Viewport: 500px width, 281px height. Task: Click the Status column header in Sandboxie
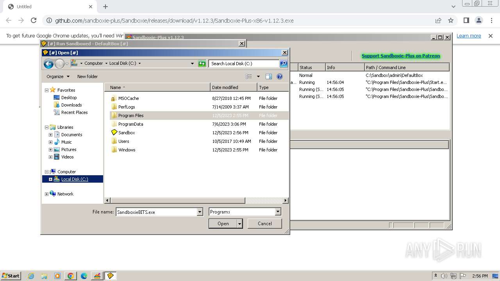click(312, 68)
